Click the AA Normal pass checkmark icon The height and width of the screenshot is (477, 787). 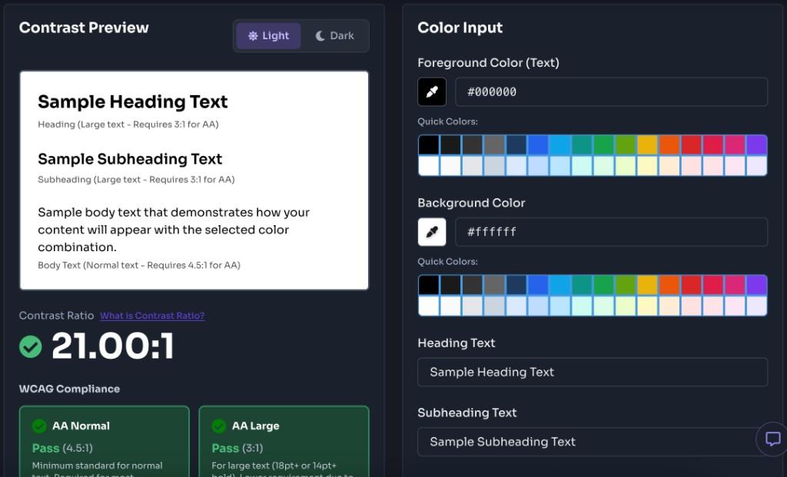coord(39,426)
